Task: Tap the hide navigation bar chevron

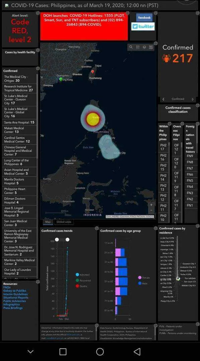Action: 30,352
